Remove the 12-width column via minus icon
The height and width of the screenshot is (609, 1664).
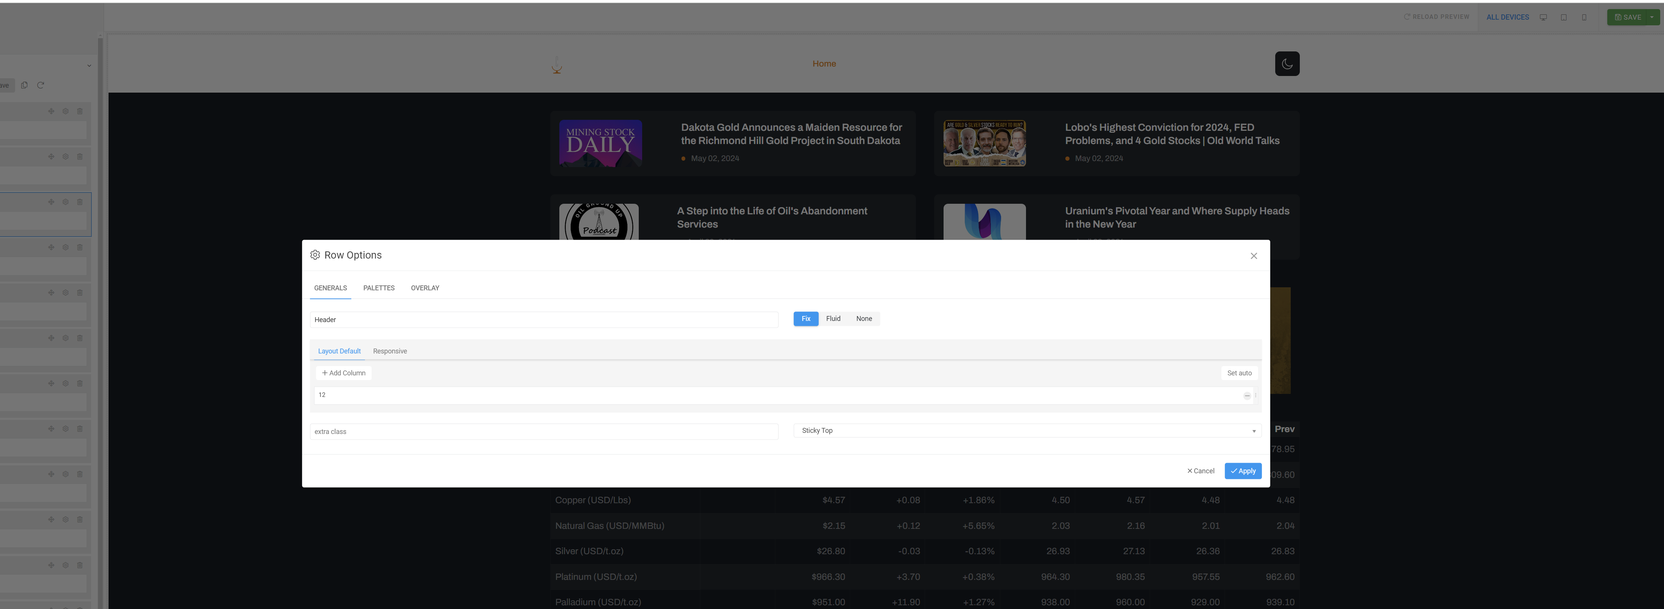tap(1247, 396)
